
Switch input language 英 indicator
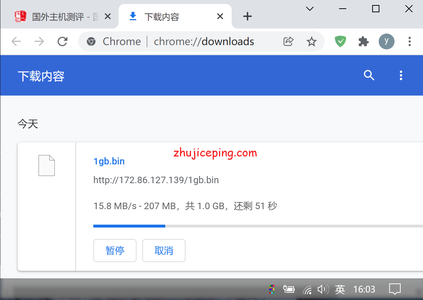pyautogui.click(x=340, y=289)
